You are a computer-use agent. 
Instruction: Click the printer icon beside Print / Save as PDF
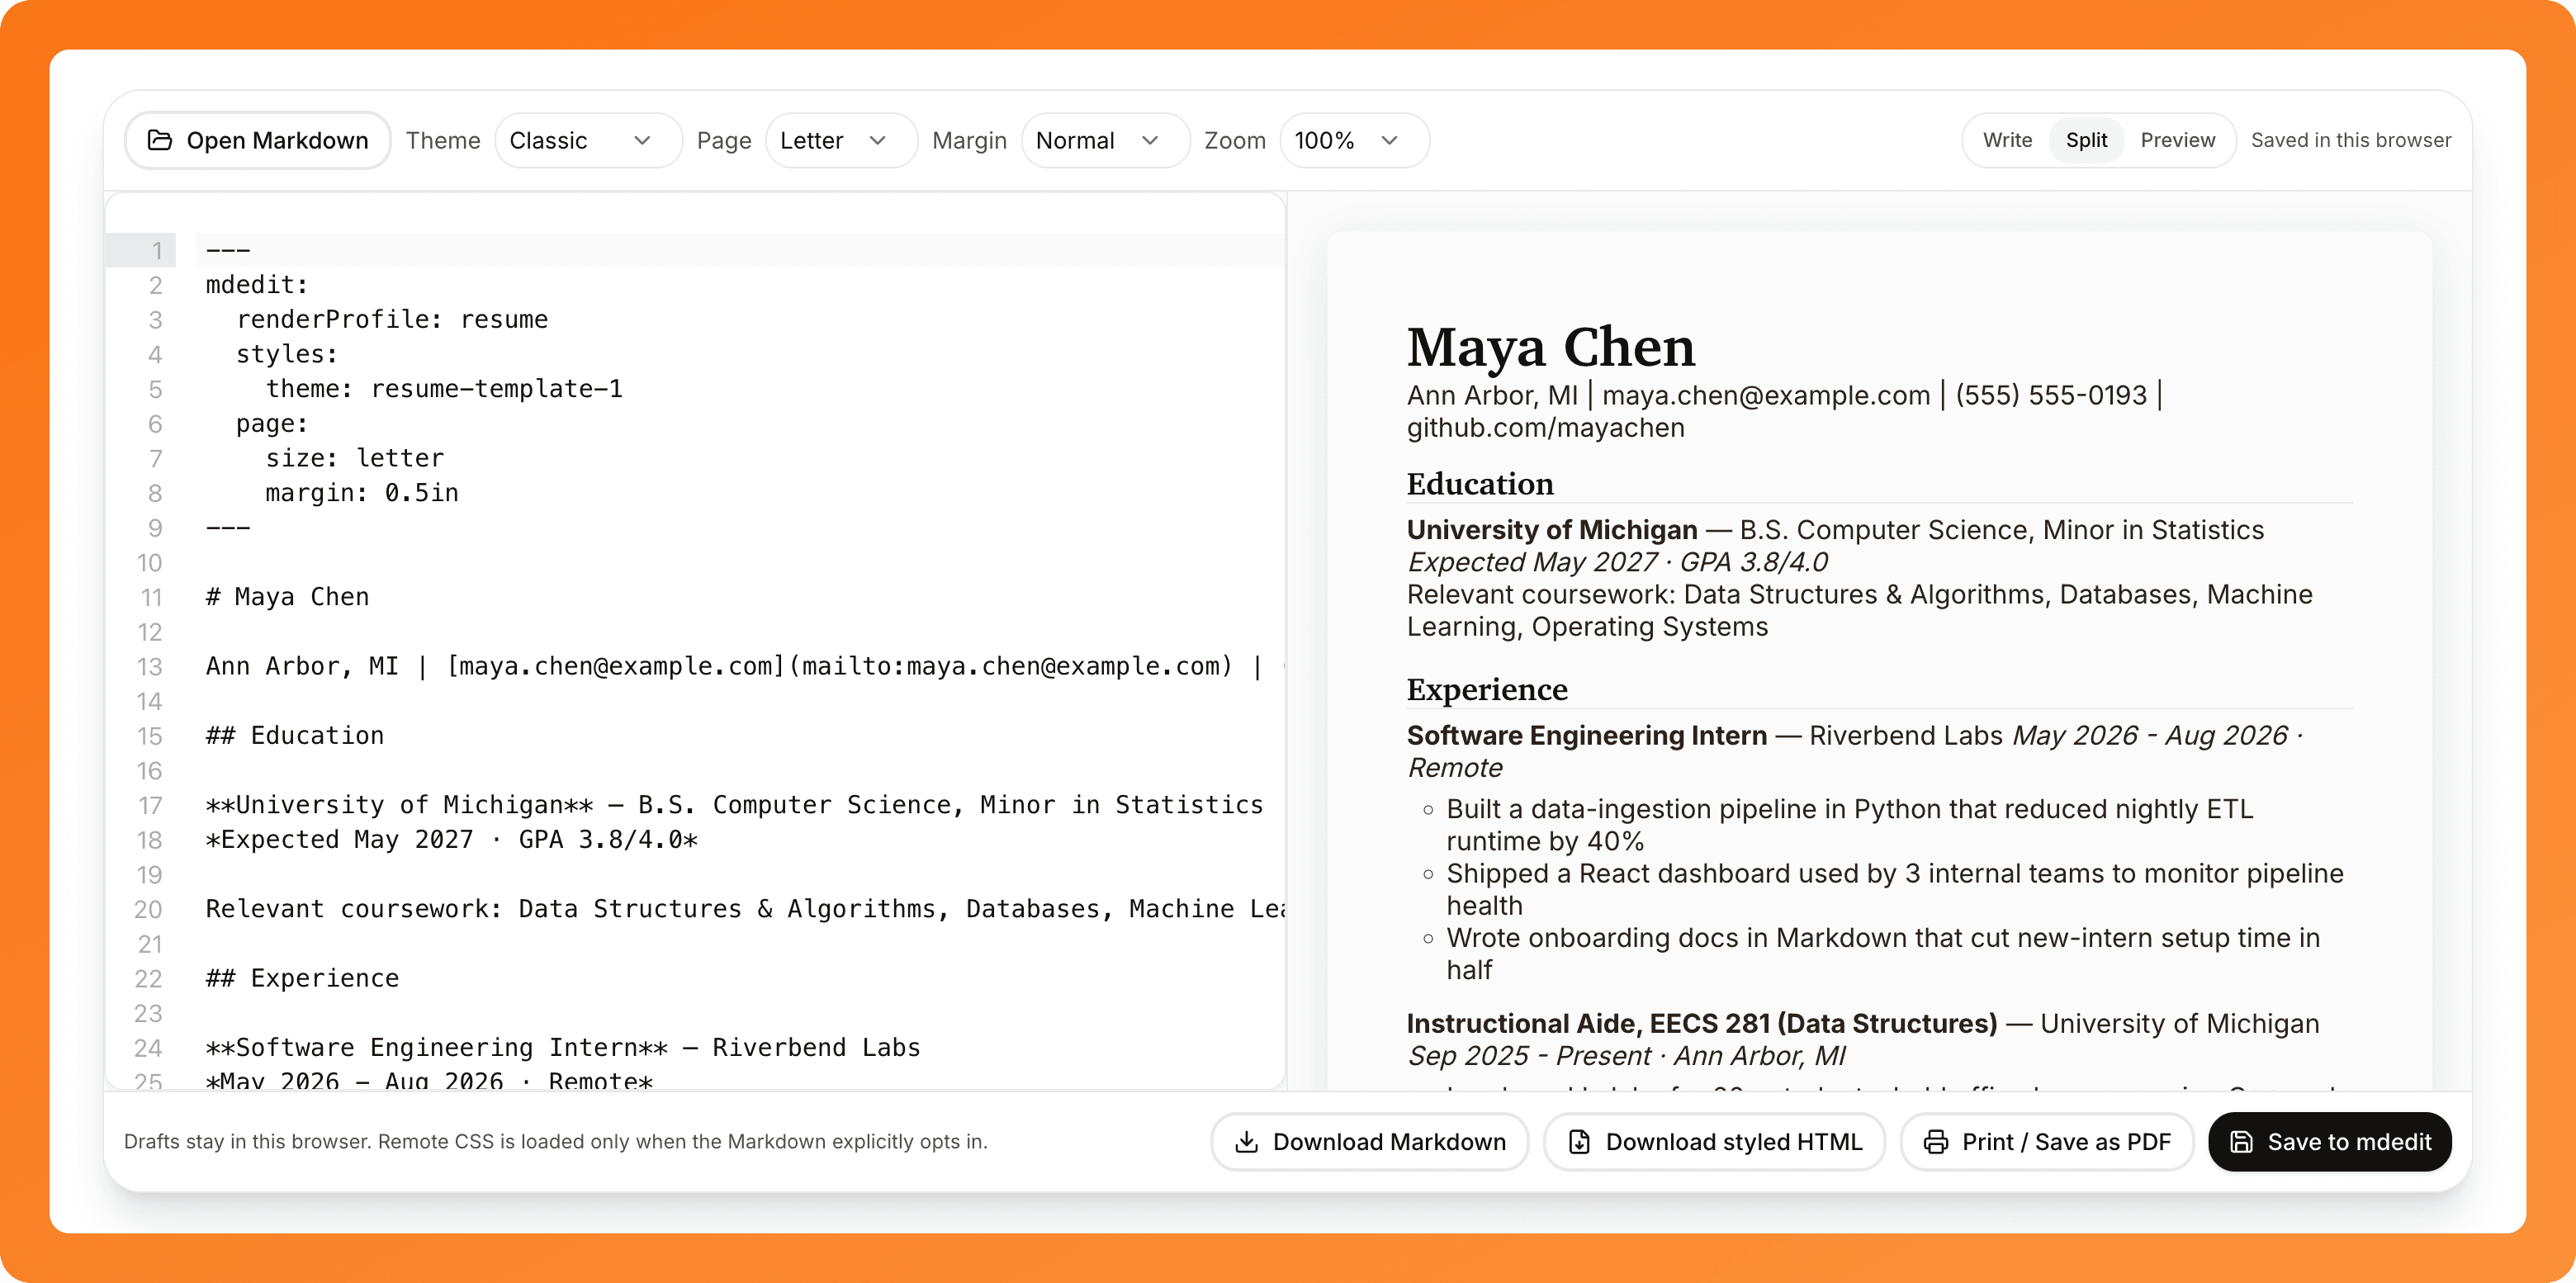[1935, 1142]
